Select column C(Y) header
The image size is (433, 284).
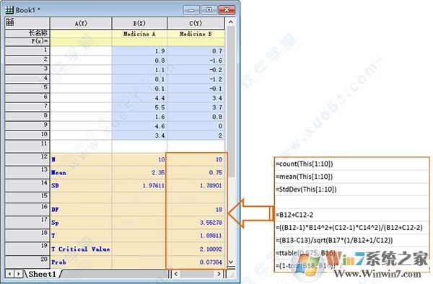(x=196, y=23)
